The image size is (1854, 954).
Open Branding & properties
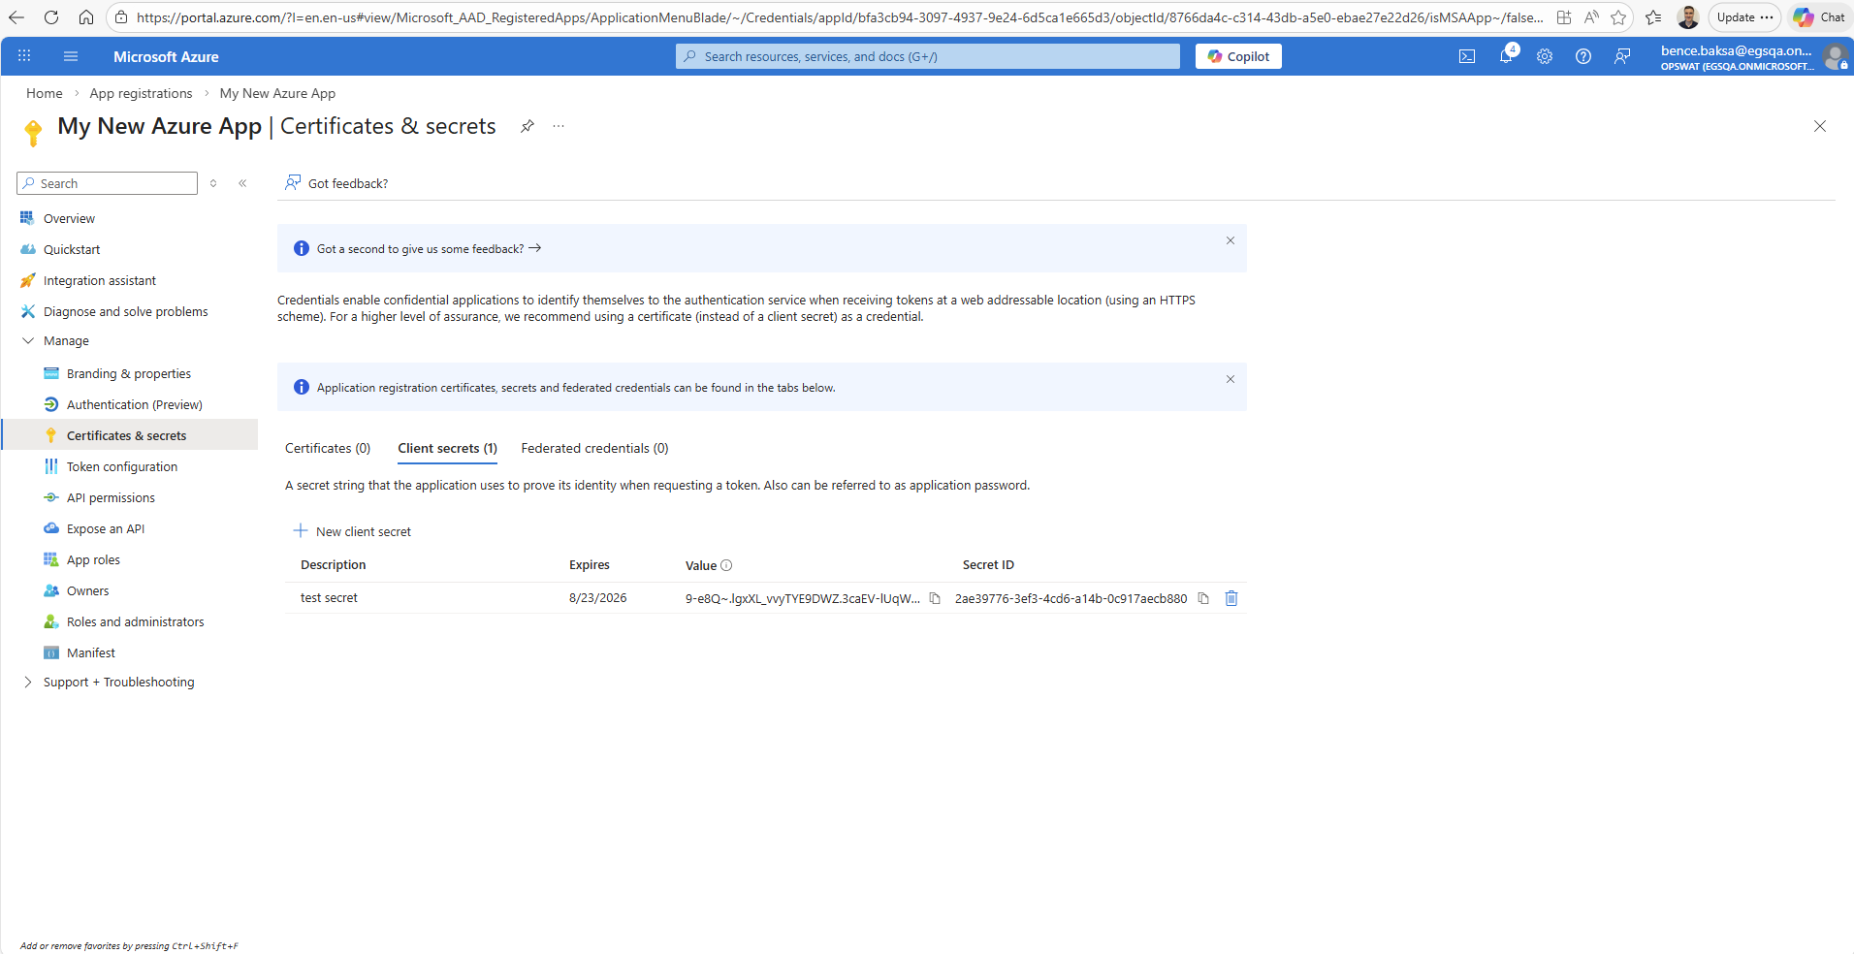[130, 373]
